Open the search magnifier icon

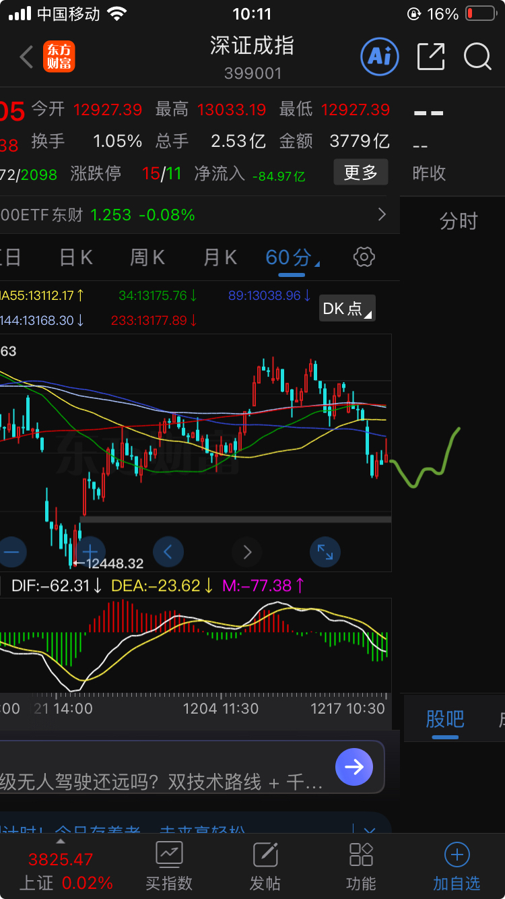point(477,57)
